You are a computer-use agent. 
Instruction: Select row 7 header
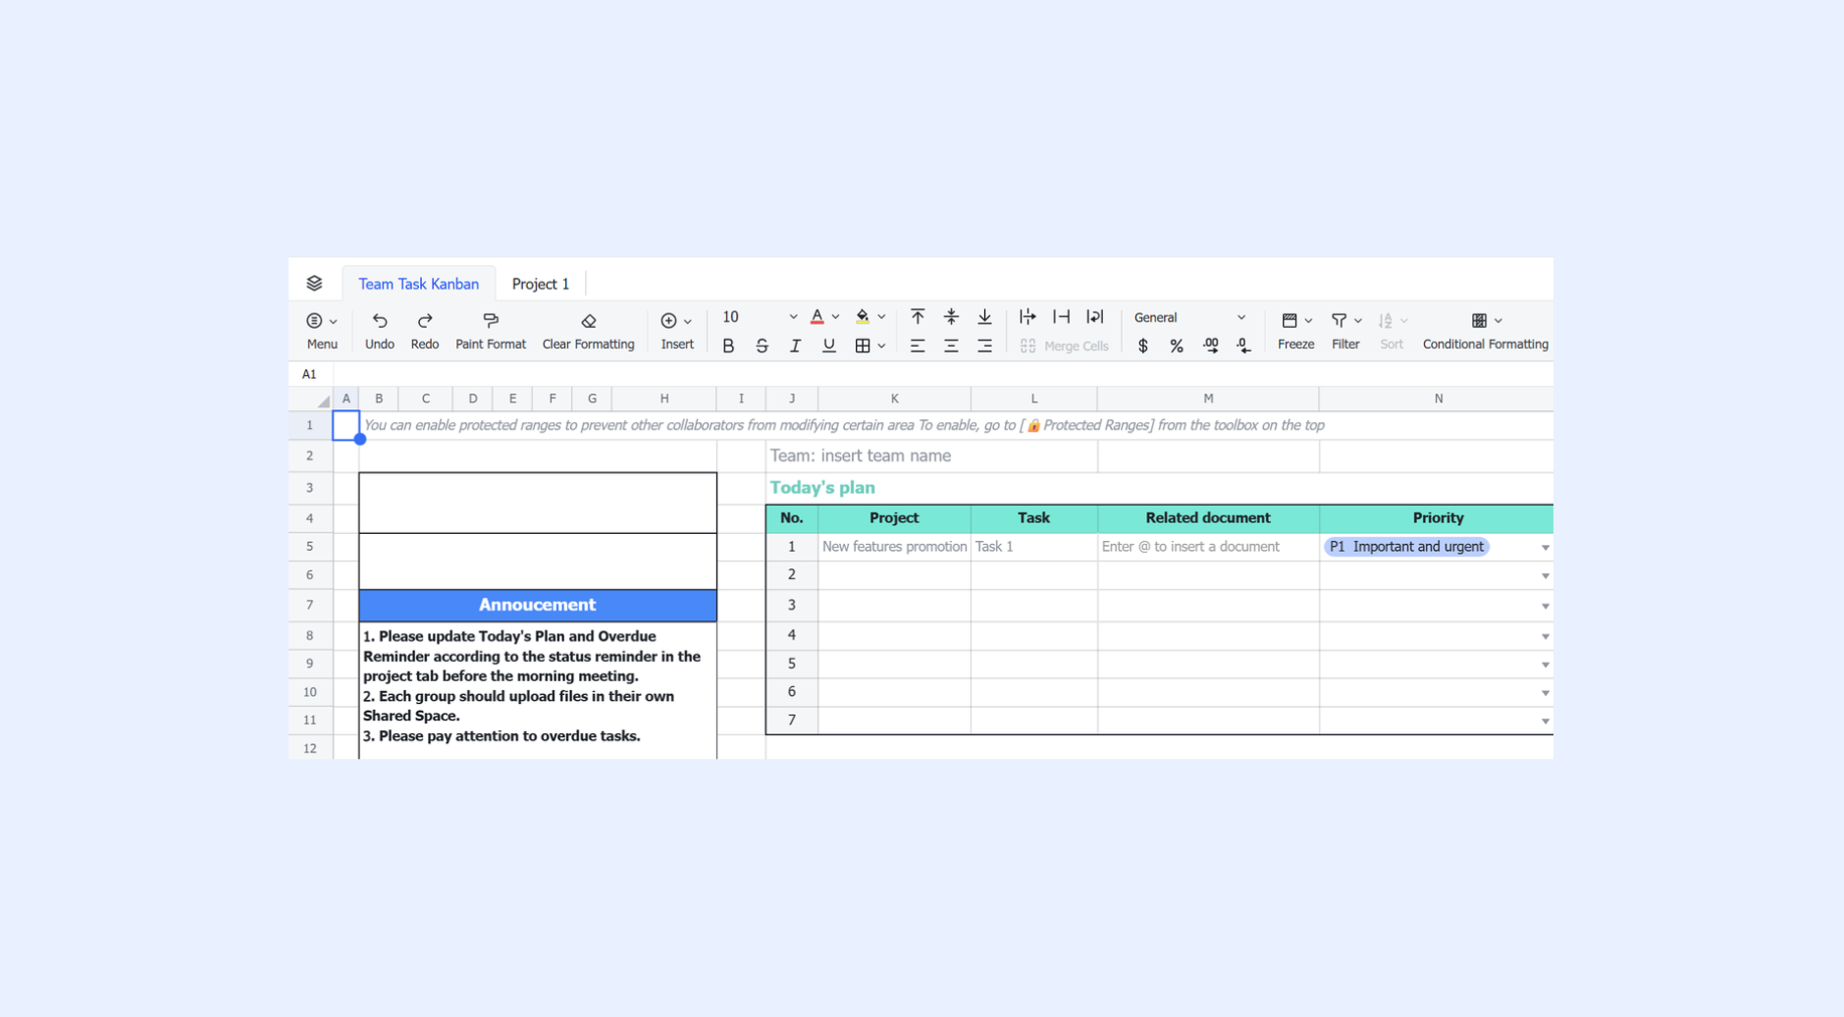310,605
